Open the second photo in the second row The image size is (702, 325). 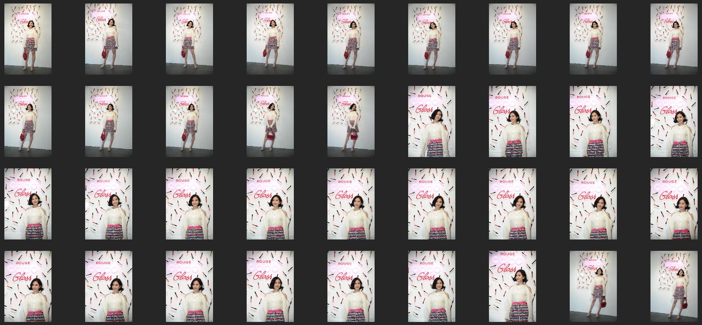[109, 121]
